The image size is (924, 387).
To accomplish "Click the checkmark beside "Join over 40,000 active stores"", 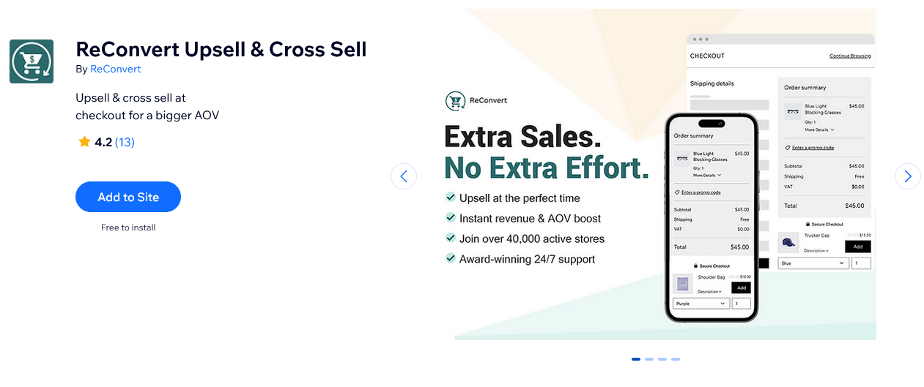I will click(451, 238).
